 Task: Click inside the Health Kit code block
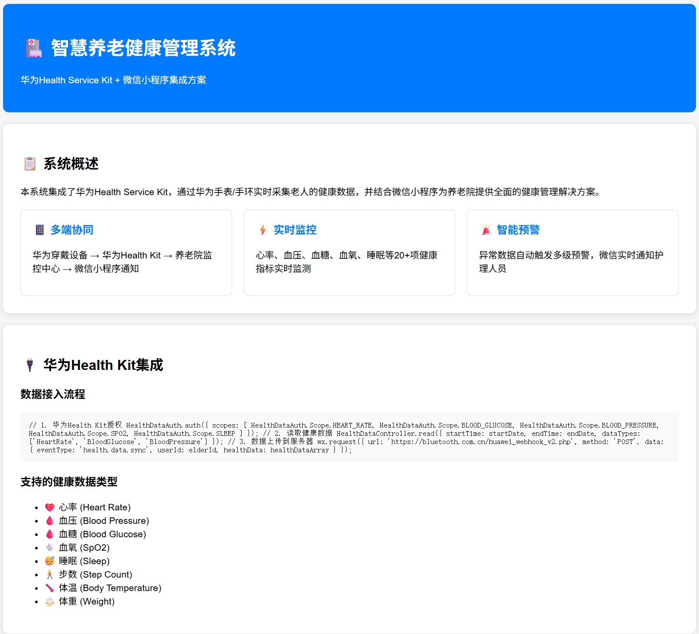(349, 437)
